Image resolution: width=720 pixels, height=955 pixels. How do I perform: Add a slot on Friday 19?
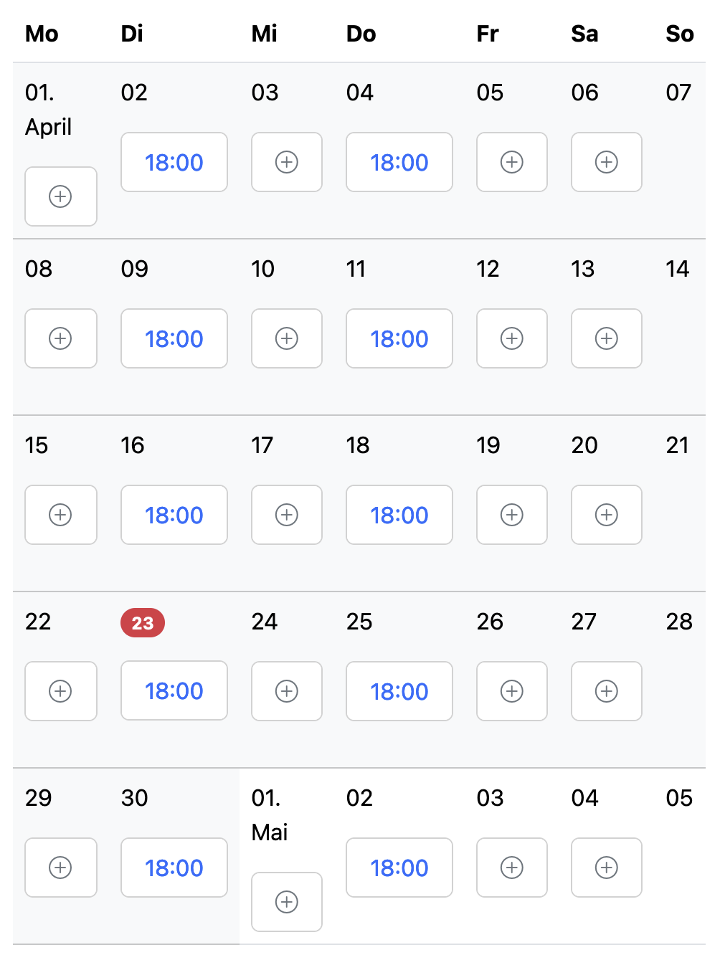click(x=512, y=515)
